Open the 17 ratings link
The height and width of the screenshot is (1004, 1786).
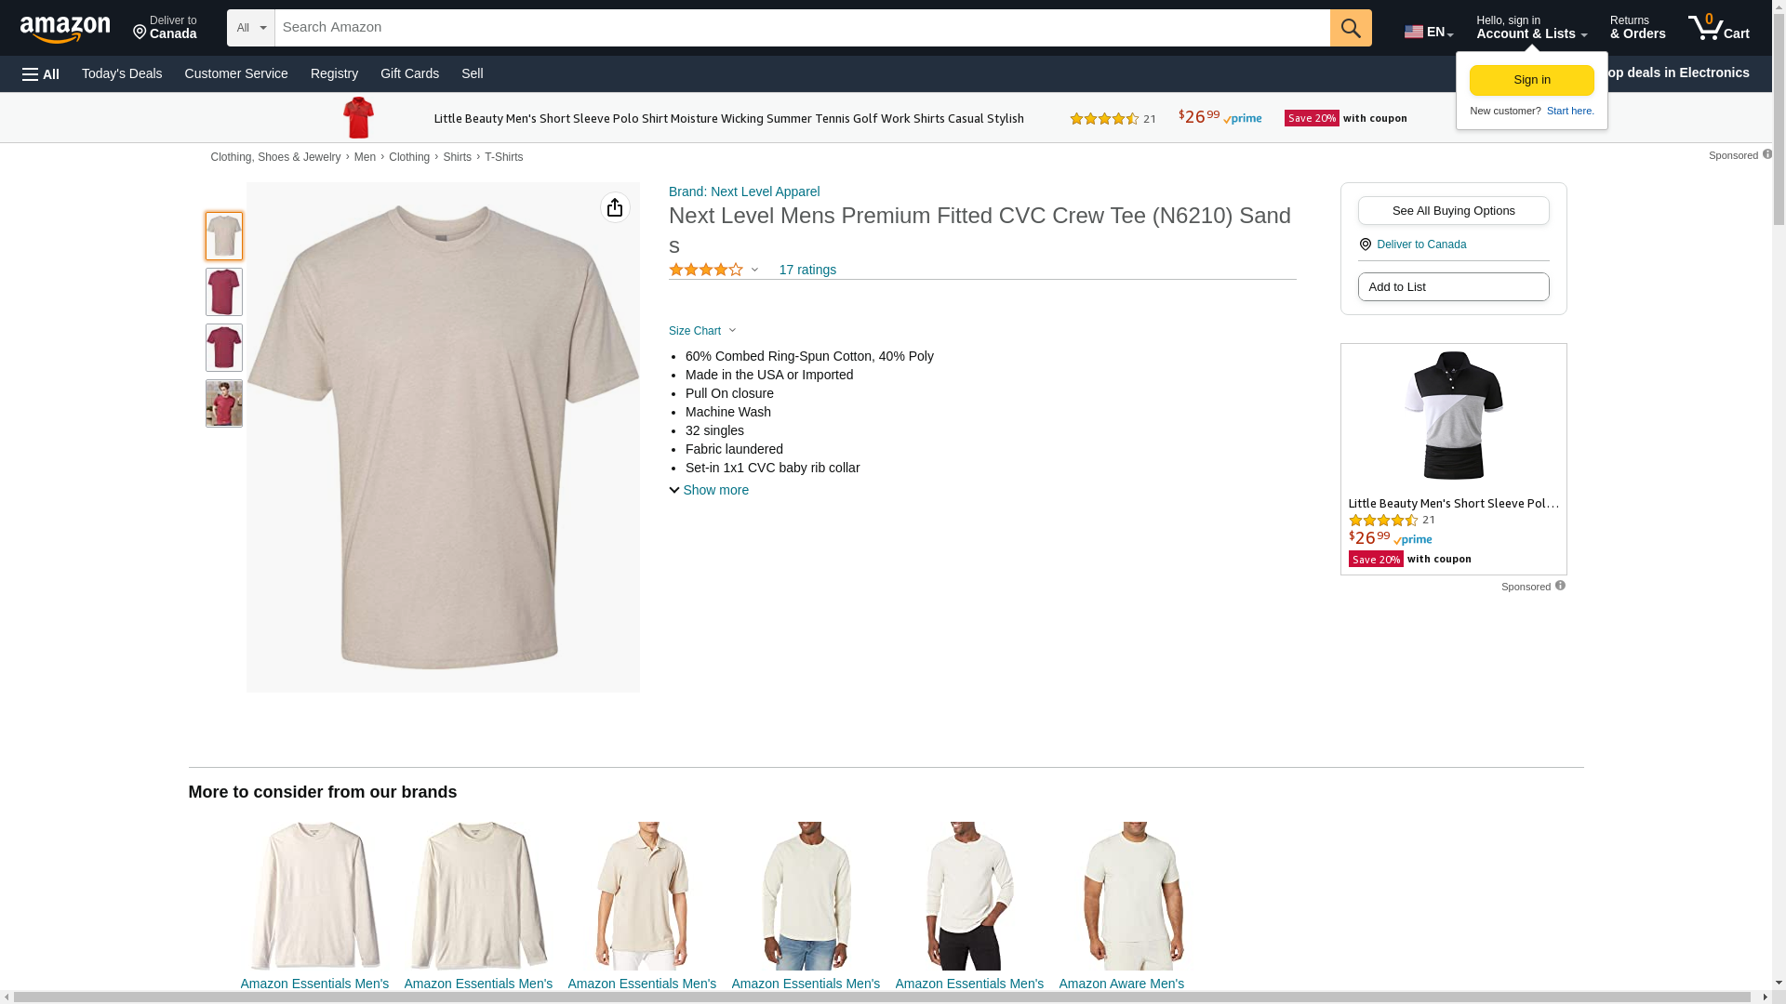pyautogui.click(x=807, y=270)
